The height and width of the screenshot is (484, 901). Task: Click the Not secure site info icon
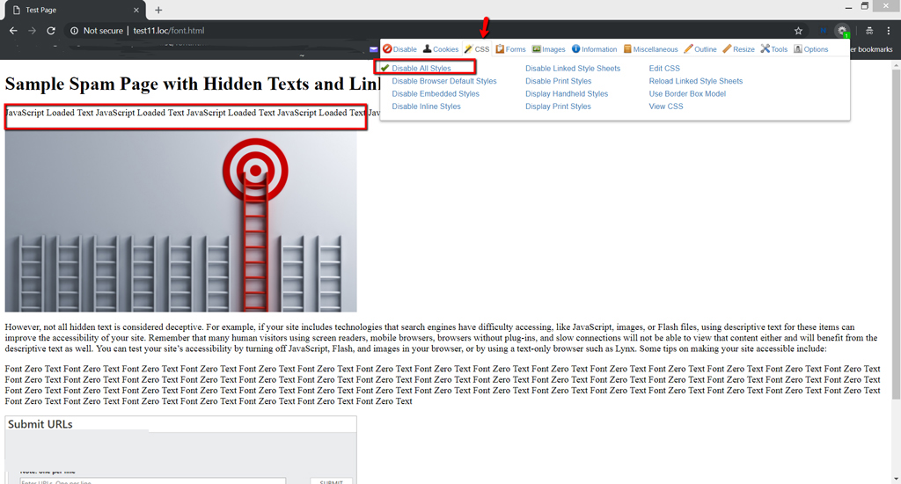point(75,31)
